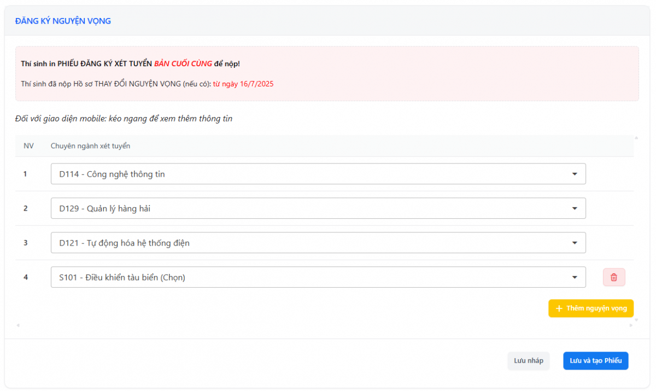Click row number 1 in NV column
This screenshot has width=656, height=391.
25,174
